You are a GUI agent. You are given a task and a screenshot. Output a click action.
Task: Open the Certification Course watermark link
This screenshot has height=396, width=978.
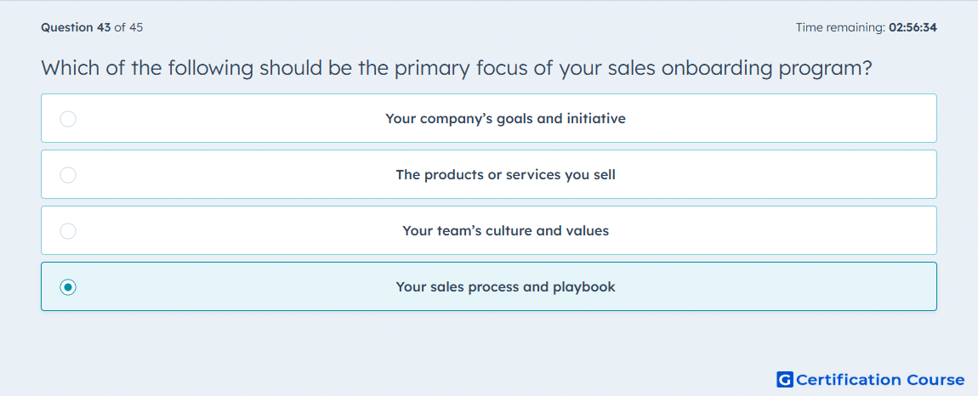(x=871, y=379)
